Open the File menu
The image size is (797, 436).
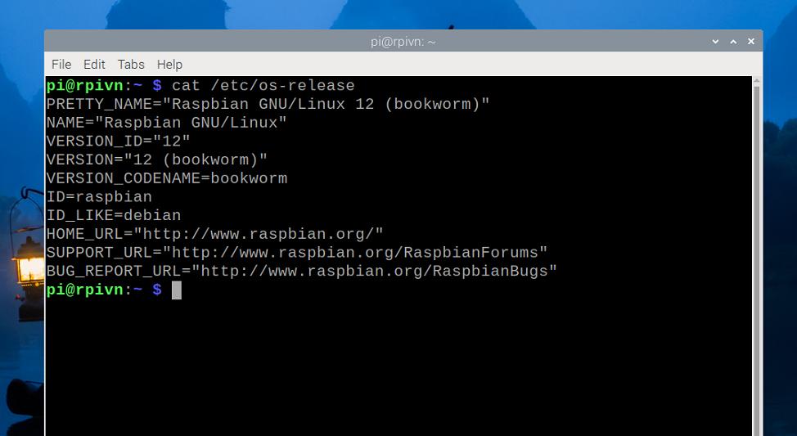pyautogui.click(x=61, y=64)
